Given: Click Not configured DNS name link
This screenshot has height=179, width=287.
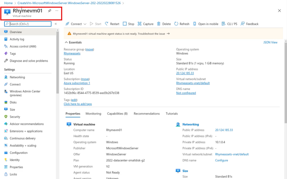Looking at the screenshot, I should tap(186, 93).
